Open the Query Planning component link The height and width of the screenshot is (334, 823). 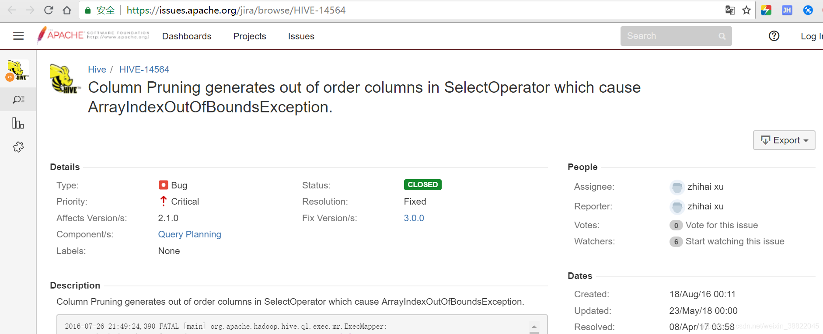(190, 234)
